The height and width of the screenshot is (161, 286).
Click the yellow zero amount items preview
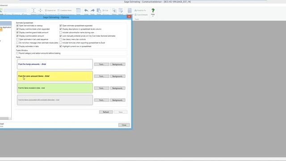coord(55,76)
